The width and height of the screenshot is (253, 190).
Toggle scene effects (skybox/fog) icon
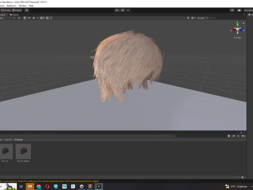coord(34,18)
